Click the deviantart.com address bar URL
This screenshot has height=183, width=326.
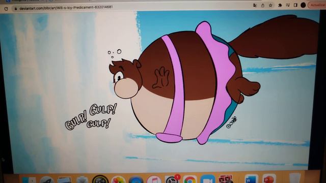66,8
